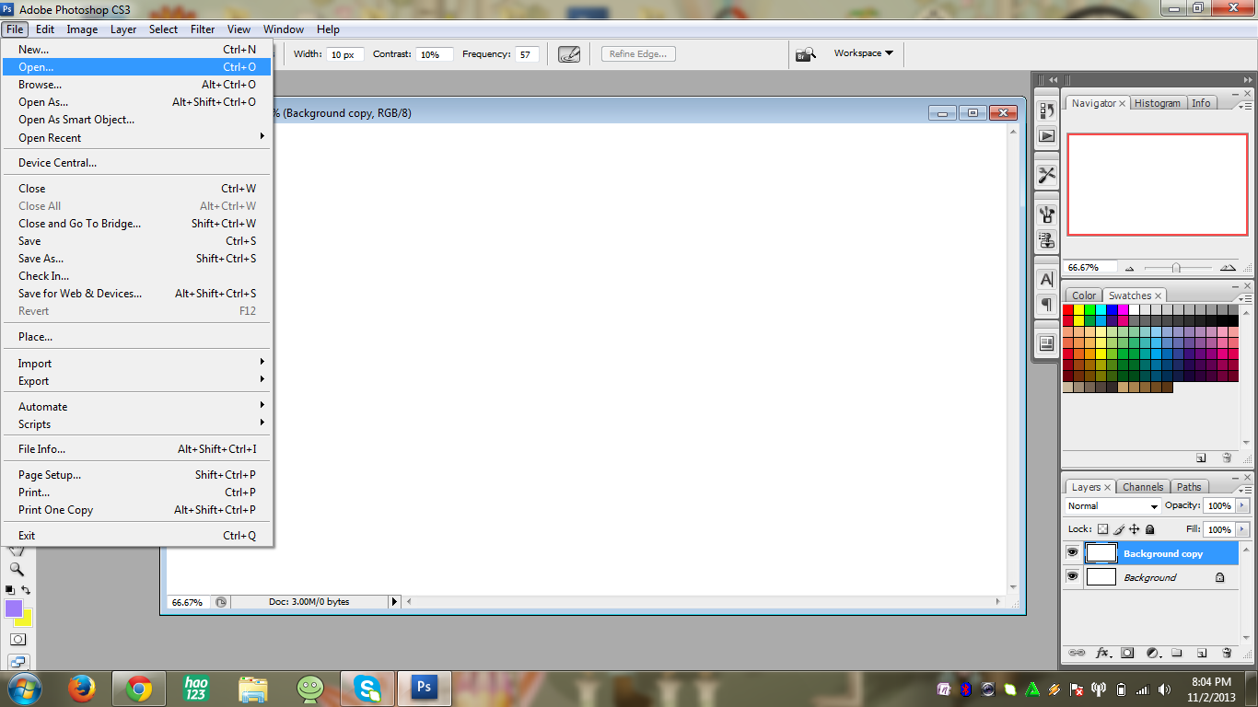The image size is (1258, 707).
Task: Open the Edit menu
Action: [45, 29]
